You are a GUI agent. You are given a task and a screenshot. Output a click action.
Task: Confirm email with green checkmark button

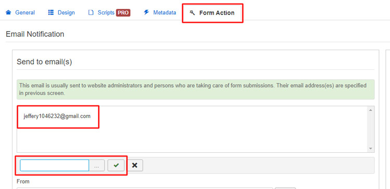point(116,165)
